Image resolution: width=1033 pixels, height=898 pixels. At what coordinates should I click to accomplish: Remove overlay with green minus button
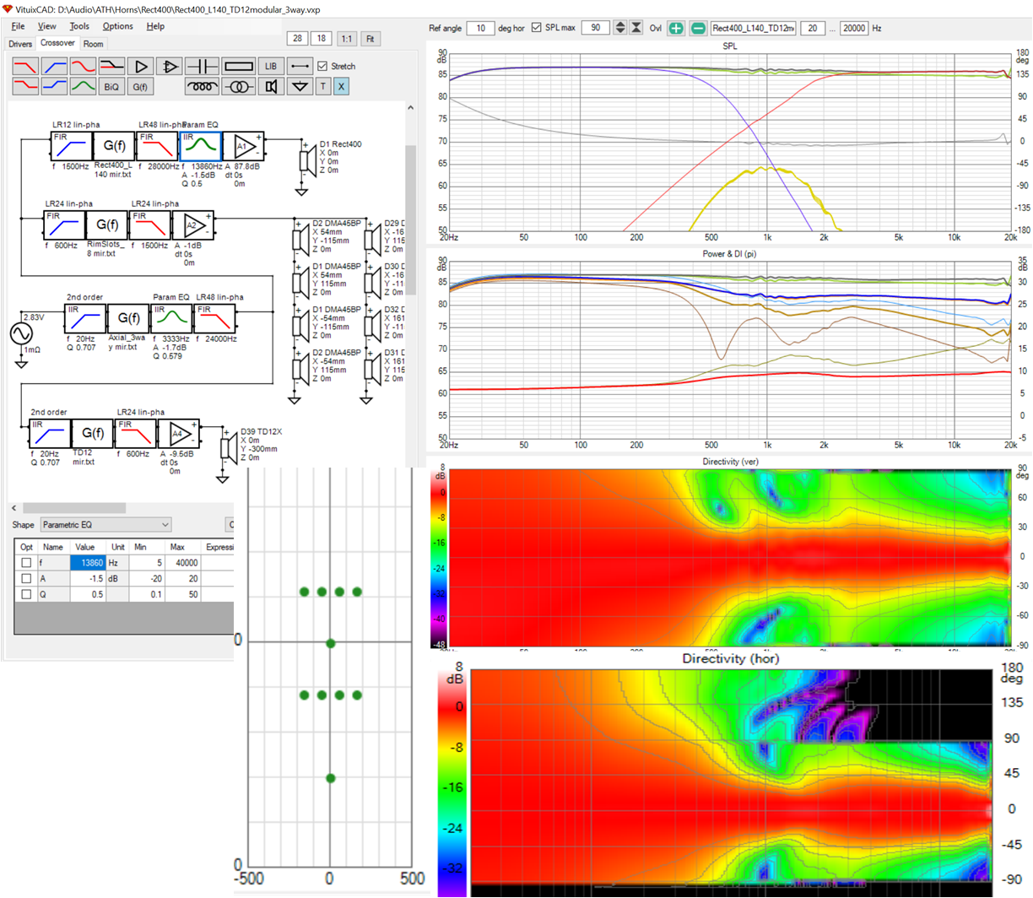click(698, 28)
